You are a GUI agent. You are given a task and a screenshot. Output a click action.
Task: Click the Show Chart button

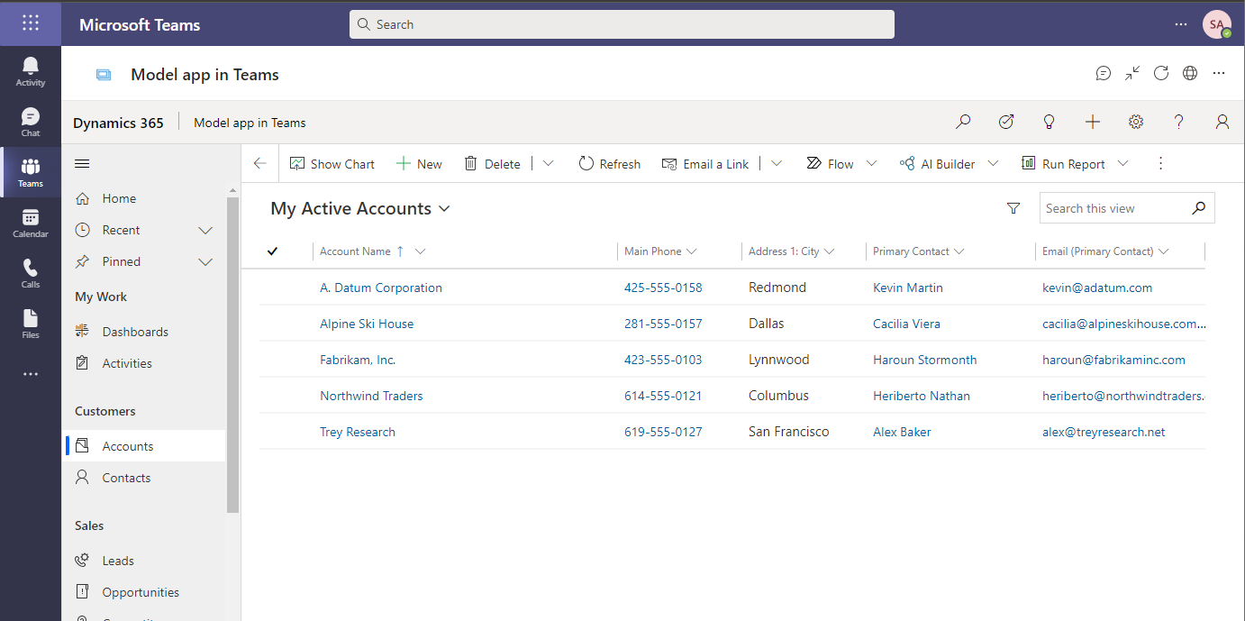(x=332, y=163)
